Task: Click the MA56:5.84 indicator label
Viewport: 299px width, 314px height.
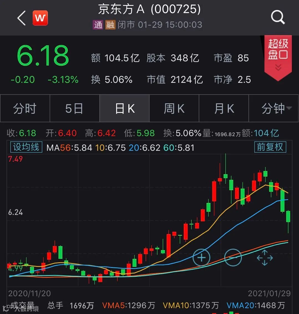Action: [x=69, y=148]
